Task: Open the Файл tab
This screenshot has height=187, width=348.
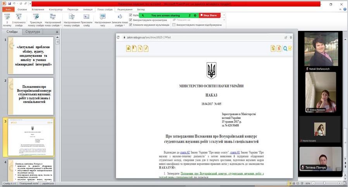Action: coord(9,10)
